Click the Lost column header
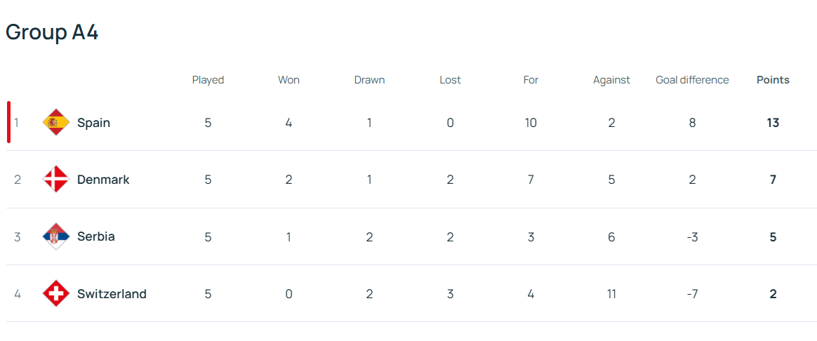The image size is (817, 341). [450, 80]
